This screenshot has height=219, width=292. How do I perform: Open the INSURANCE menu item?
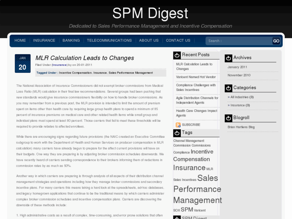pyautogui.click(x=44, y=41)
